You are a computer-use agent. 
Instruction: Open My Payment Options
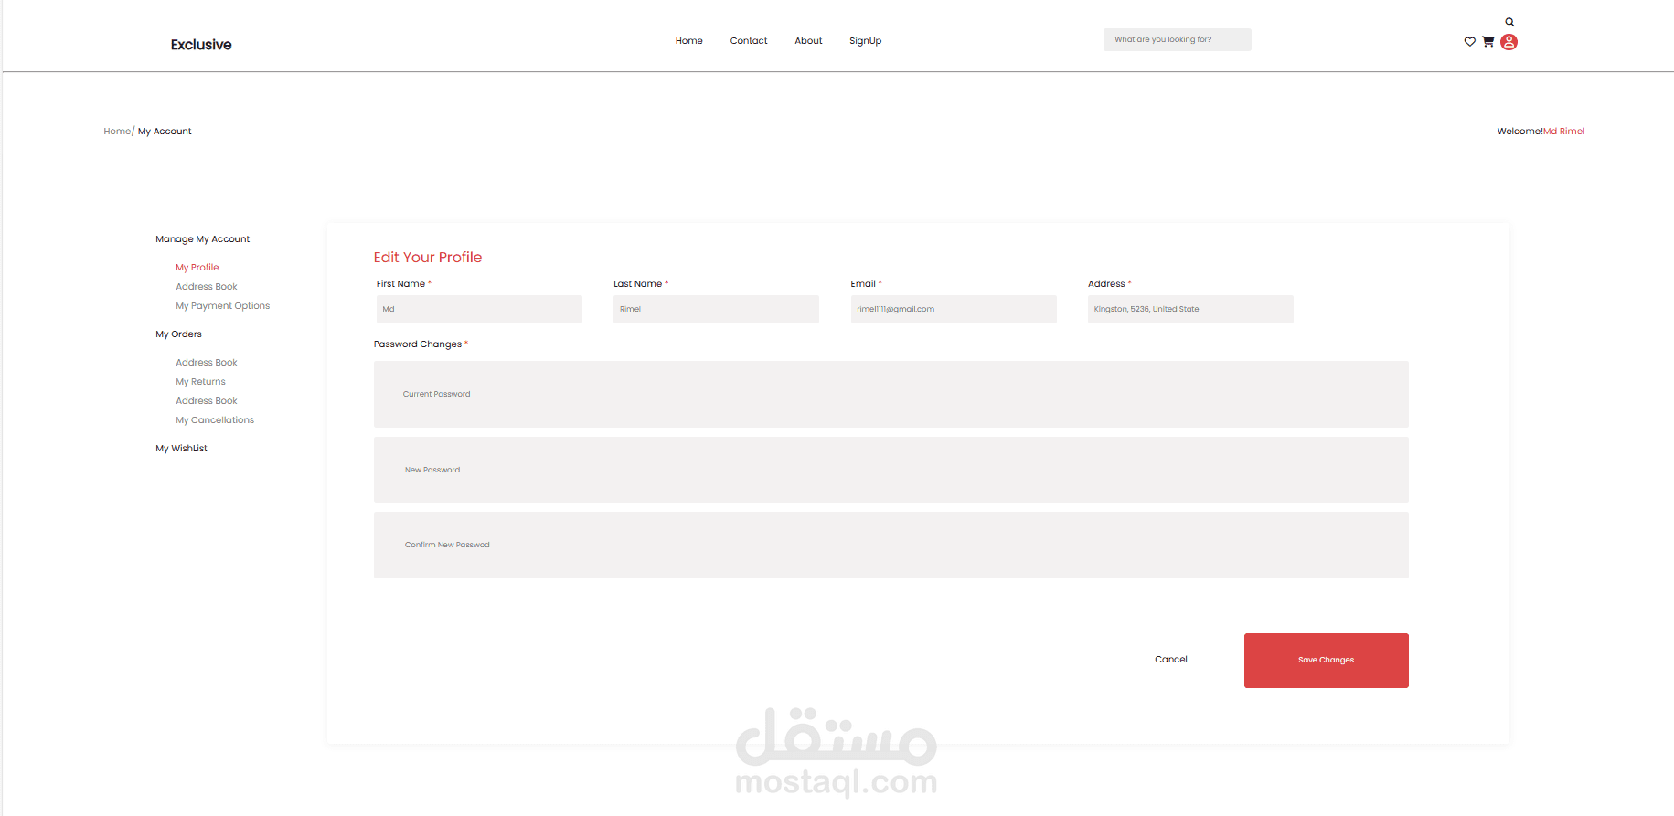(x=223, y=306)
